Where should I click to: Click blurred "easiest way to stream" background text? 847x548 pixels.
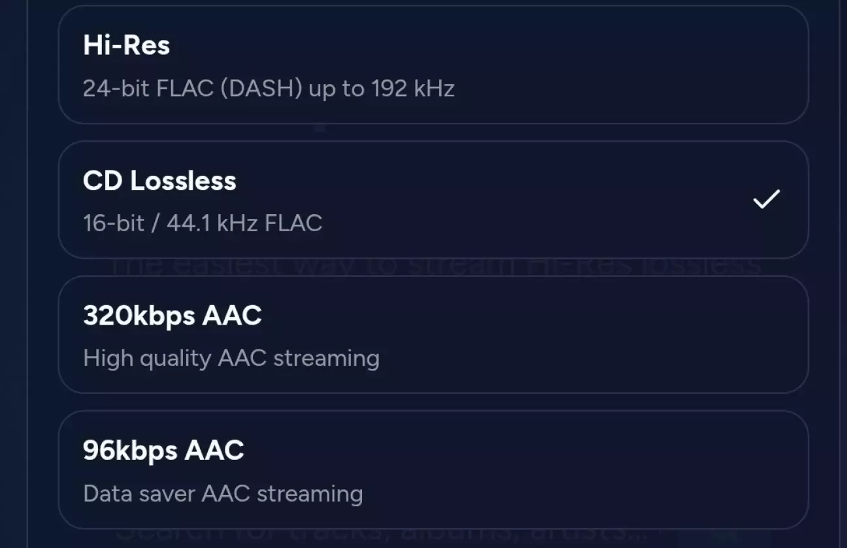[x=437, y=267]
